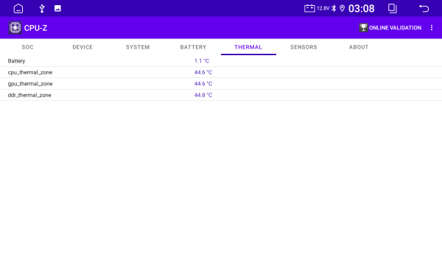Open the image notification icon

click(x=57, y=8)
